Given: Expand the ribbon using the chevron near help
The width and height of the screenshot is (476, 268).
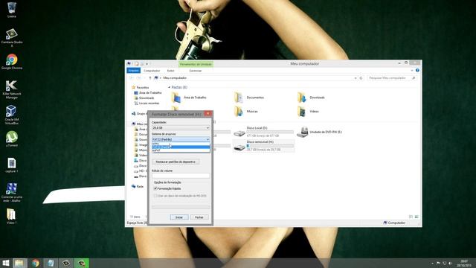Looking at the screenshot, I should pyautogui.click(x=412, y=71).
